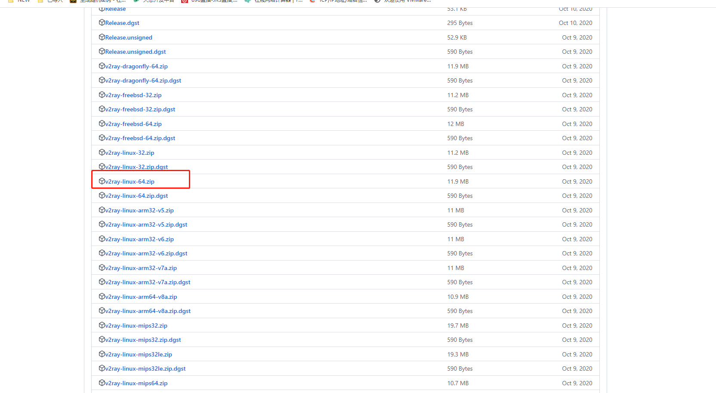Viewport: 716px width, 393px height.
Task: Click the package icon beside v2ray-linux-mips32.zip.dgst
Action: (102, 339)
